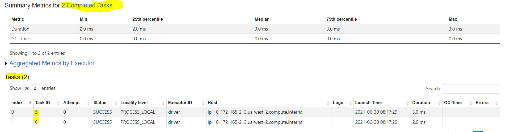This screenshot has height=132, width=510.
Task: Click the Median header in Summary Metrics table
Action: pyautogui.click(x=262, y=19)
